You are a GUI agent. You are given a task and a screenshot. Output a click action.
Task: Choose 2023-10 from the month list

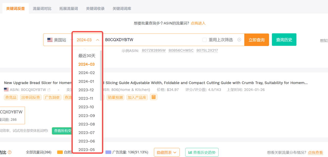(x=87, y=107)
